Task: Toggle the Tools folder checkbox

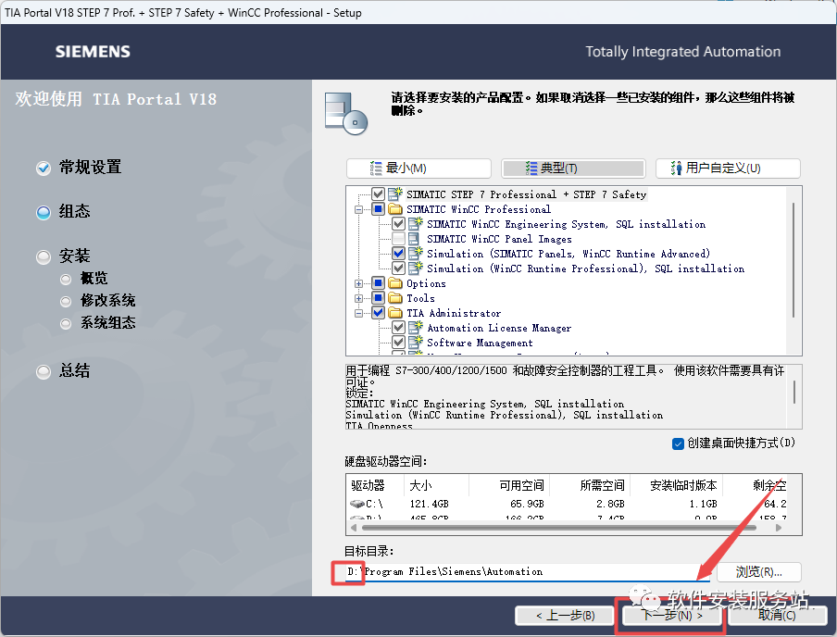Action: tap(378, 298)
